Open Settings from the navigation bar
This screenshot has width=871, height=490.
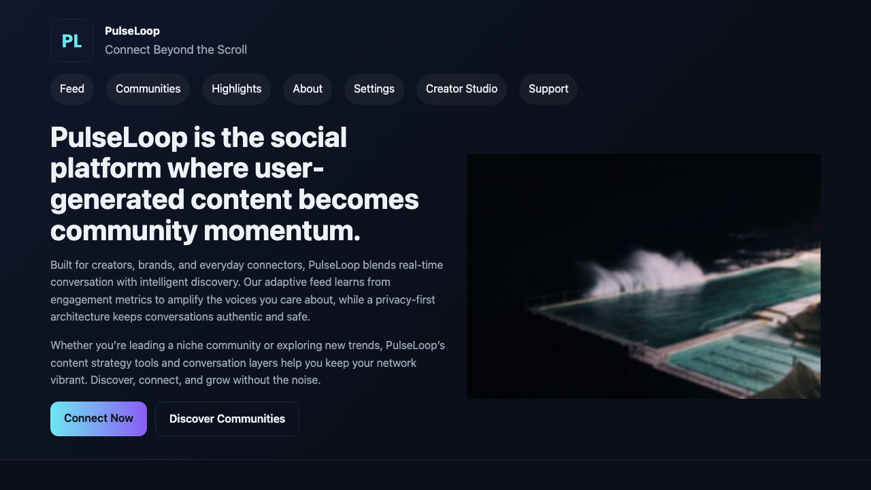click(374, 88)
